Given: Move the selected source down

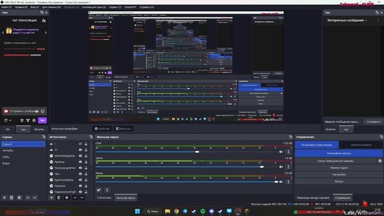Looking at the screenshot, I should coord(82,197).
